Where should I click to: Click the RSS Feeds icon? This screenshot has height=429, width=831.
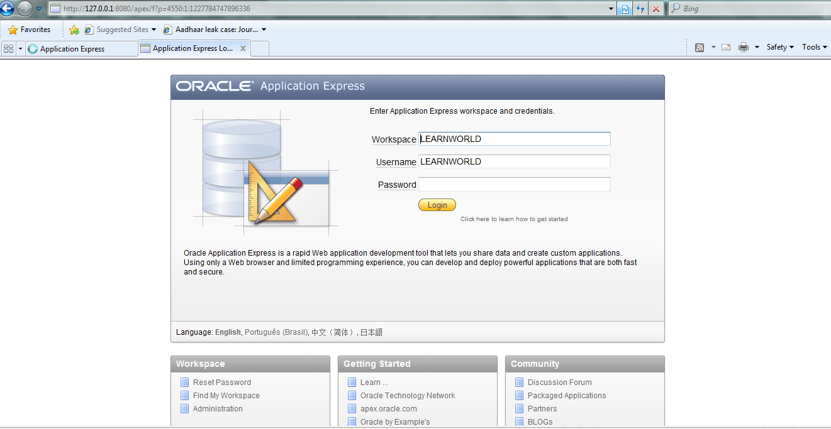tap(698, 47)
